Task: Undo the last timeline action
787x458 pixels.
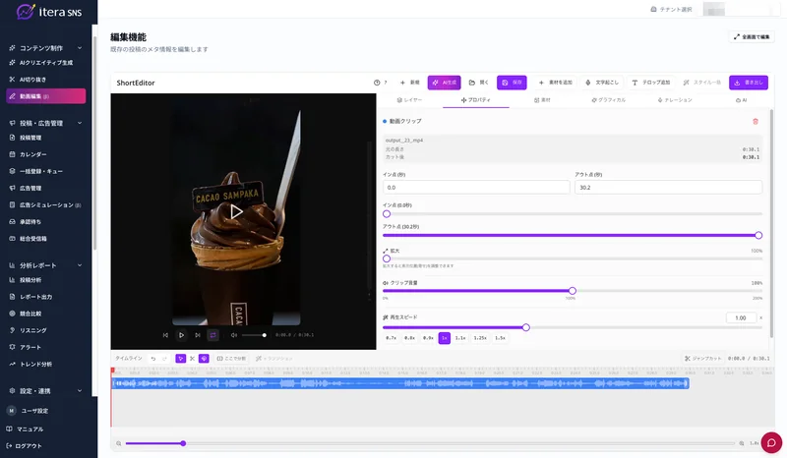Action: (153, 359)
